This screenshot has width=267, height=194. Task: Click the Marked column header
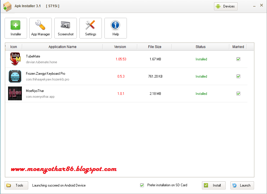(x=238, y=47)
